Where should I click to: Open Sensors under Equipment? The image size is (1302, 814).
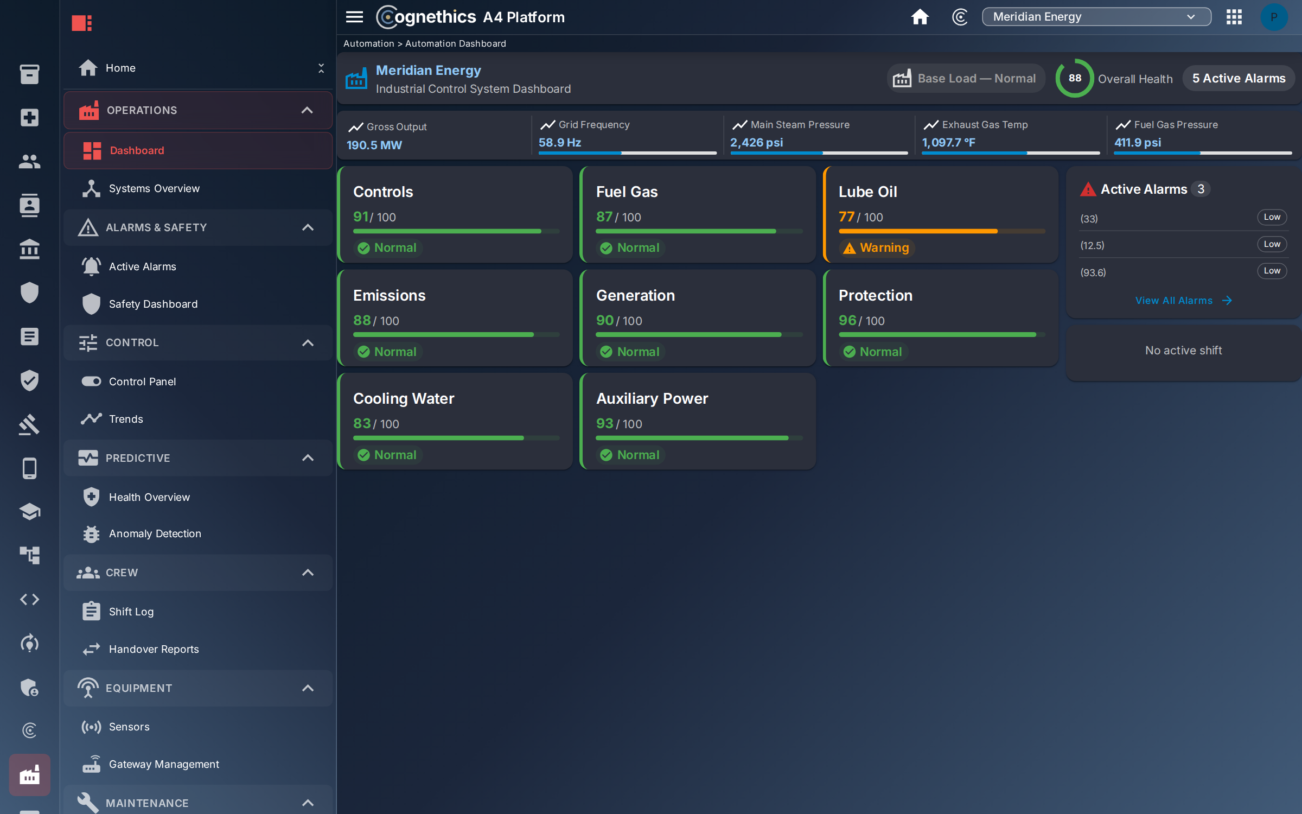point(198,727)
